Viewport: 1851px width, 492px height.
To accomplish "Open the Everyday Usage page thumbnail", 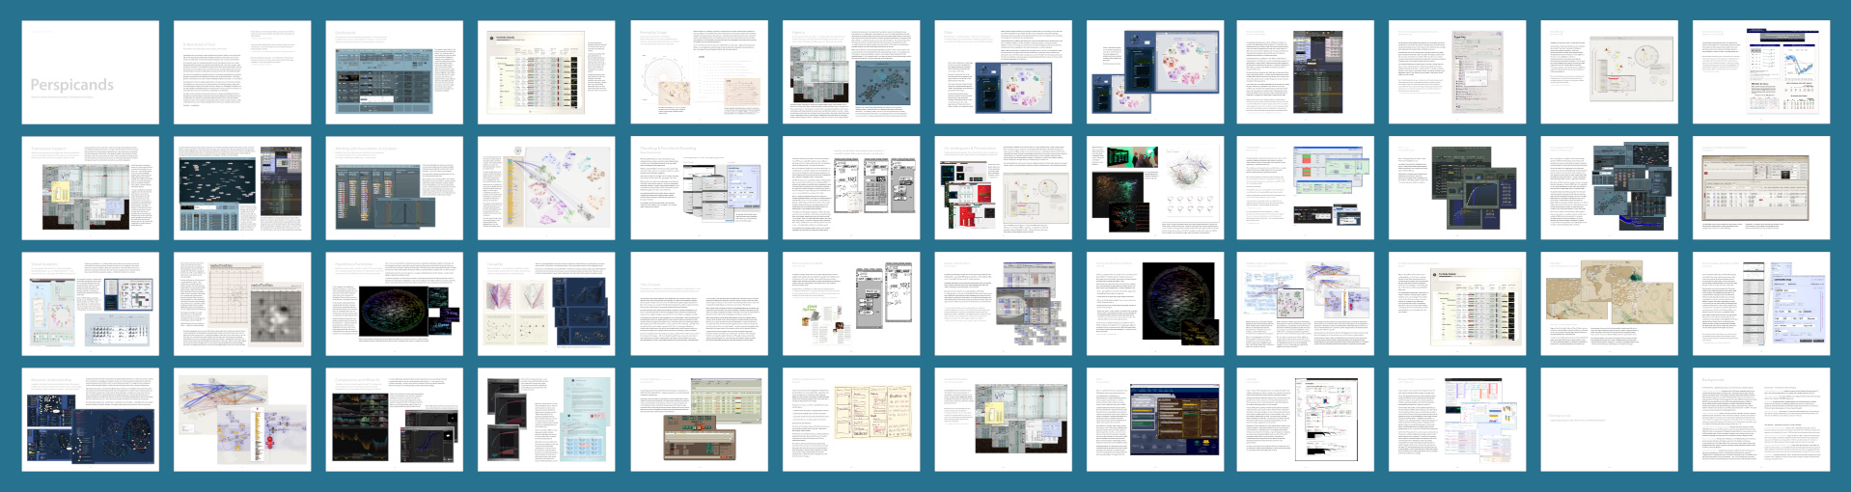I will coord(699,72).
